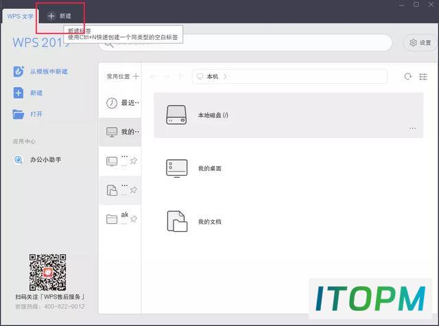
Task: Click the WPS after-sales QR code
Action: coord(47,272)
